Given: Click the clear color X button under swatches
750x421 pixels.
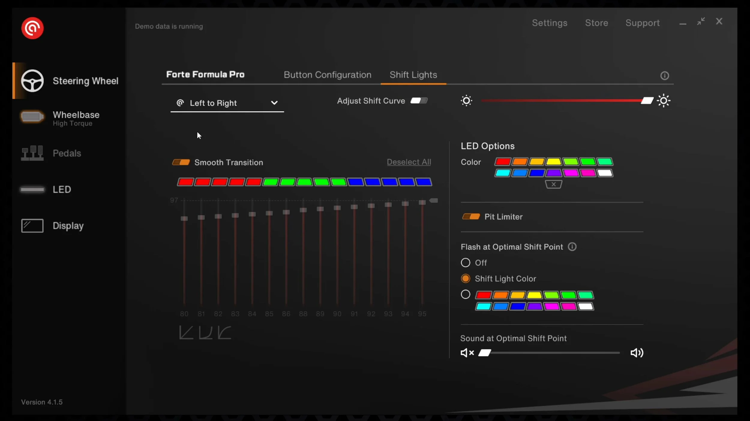Looking at the screenshot, I should 553,184.
